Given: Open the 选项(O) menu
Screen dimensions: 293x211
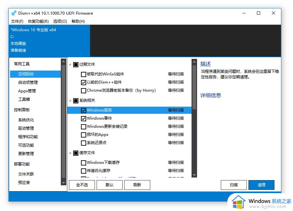Looking at the screenshot, I should pyautogui.click(x=60, y=21).
